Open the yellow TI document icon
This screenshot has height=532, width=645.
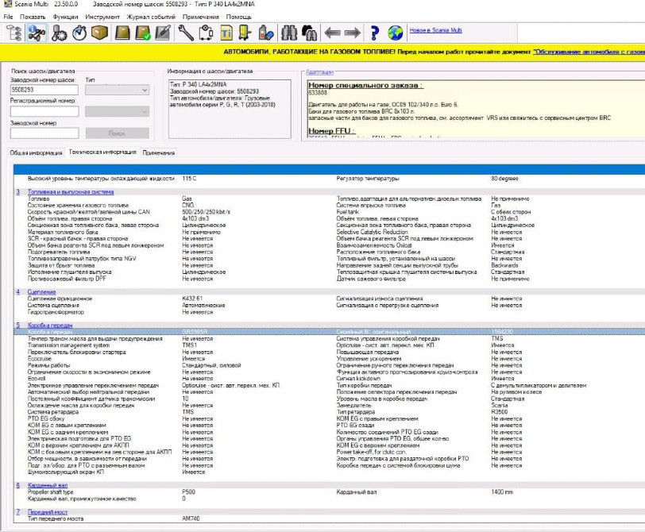click(x=226, y=33)
